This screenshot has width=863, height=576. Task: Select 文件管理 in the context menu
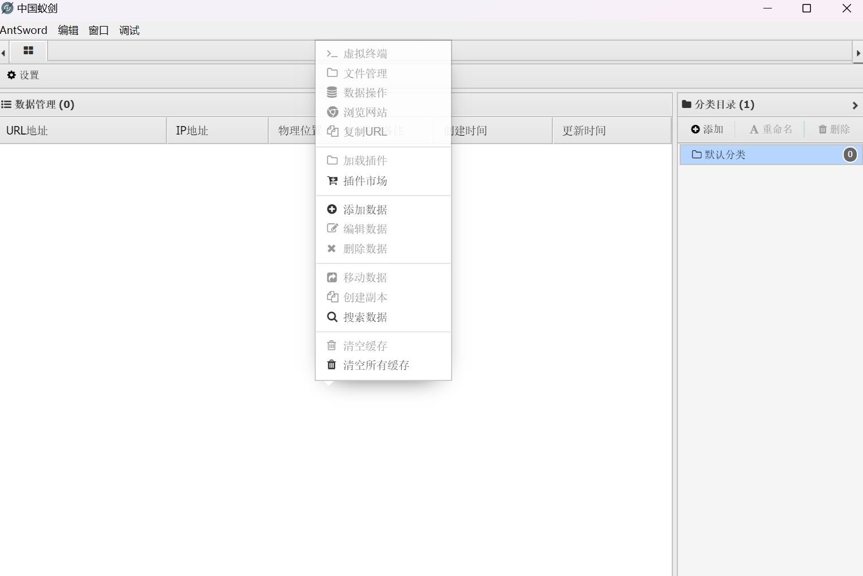point(383,73)
